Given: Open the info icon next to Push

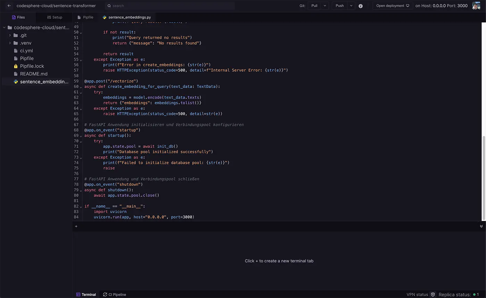Looking at the screenshot, I should [360, 6].
